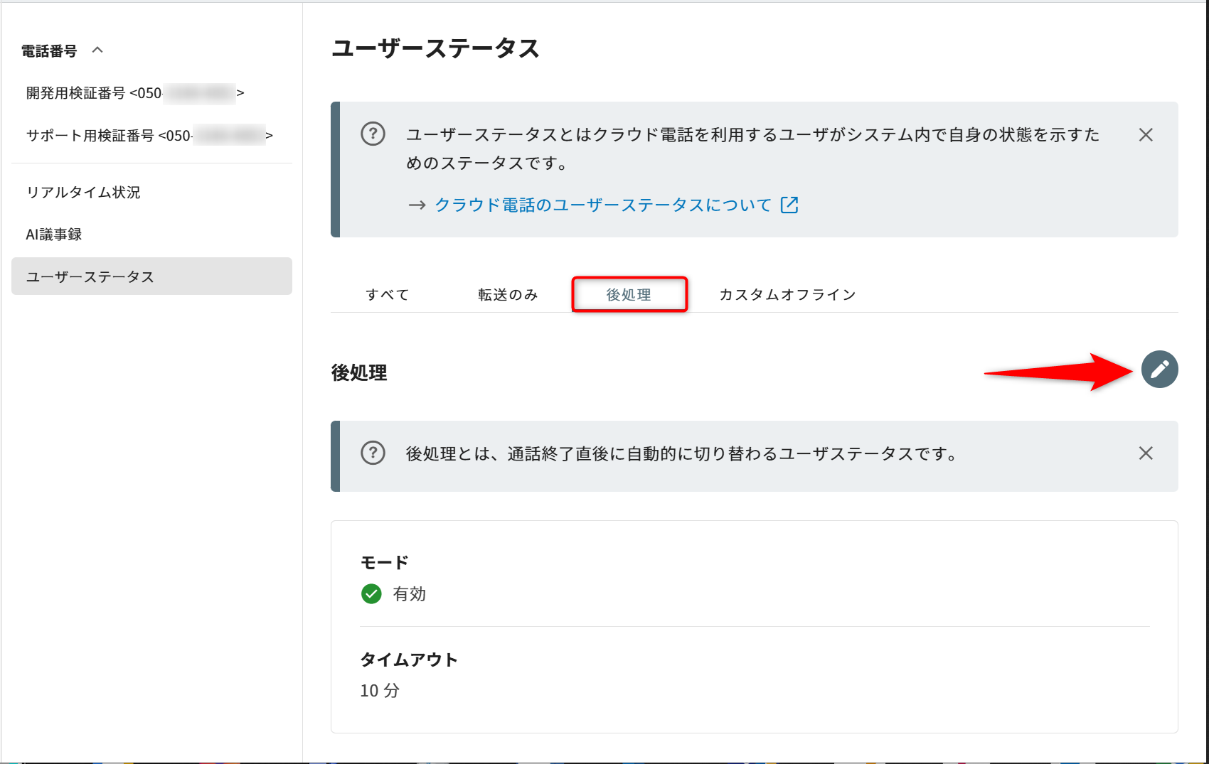
Task: Open AI議事録 from the sidebar
Action: point(54,235)
